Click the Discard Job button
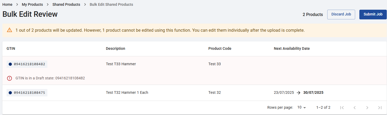Screen dimensions: 387x115 [x=341, y=14]
